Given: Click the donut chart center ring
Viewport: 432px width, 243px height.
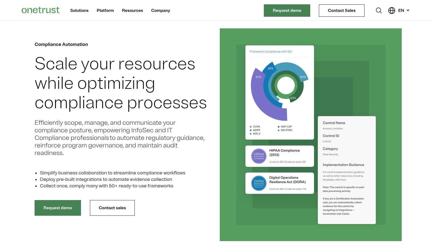Looking at the screenshot, I should tap(286, 85).
